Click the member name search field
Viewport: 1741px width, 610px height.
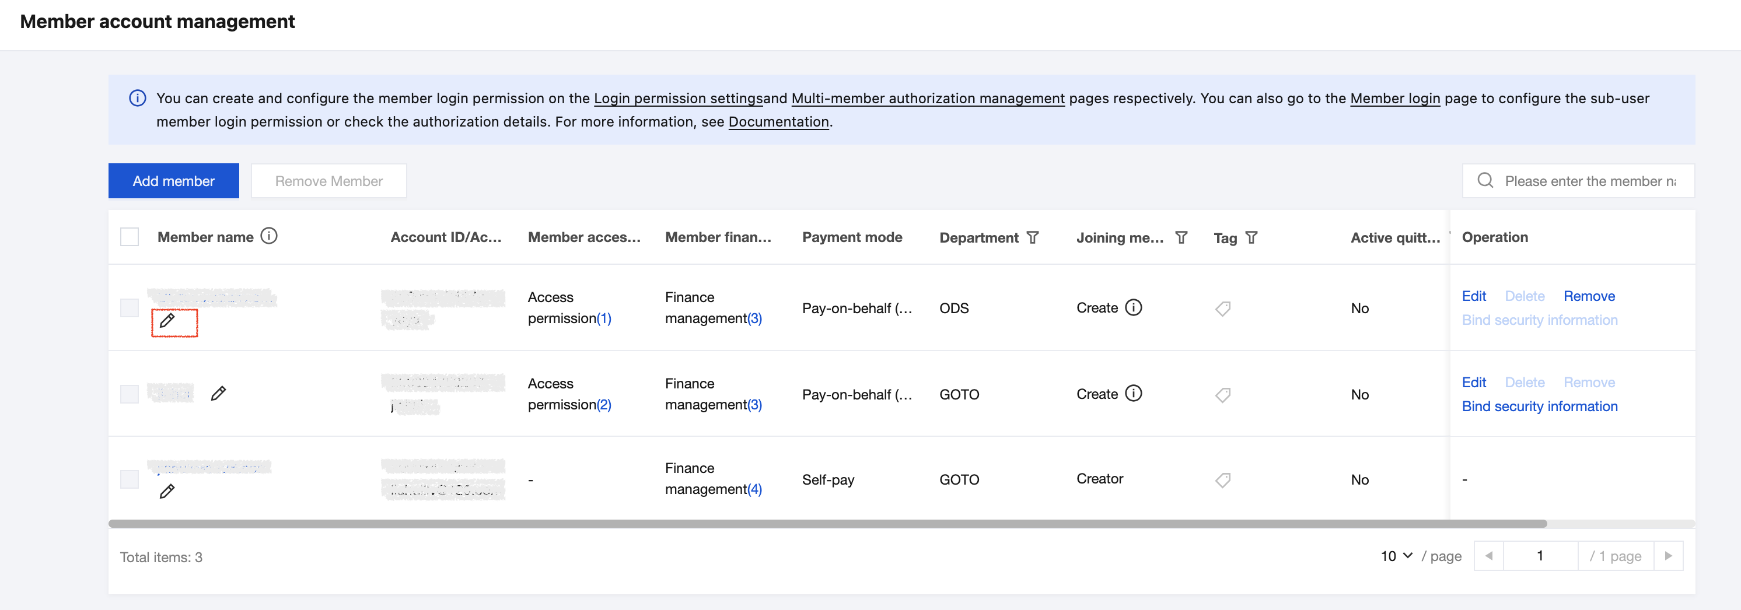coord(1589,181)
